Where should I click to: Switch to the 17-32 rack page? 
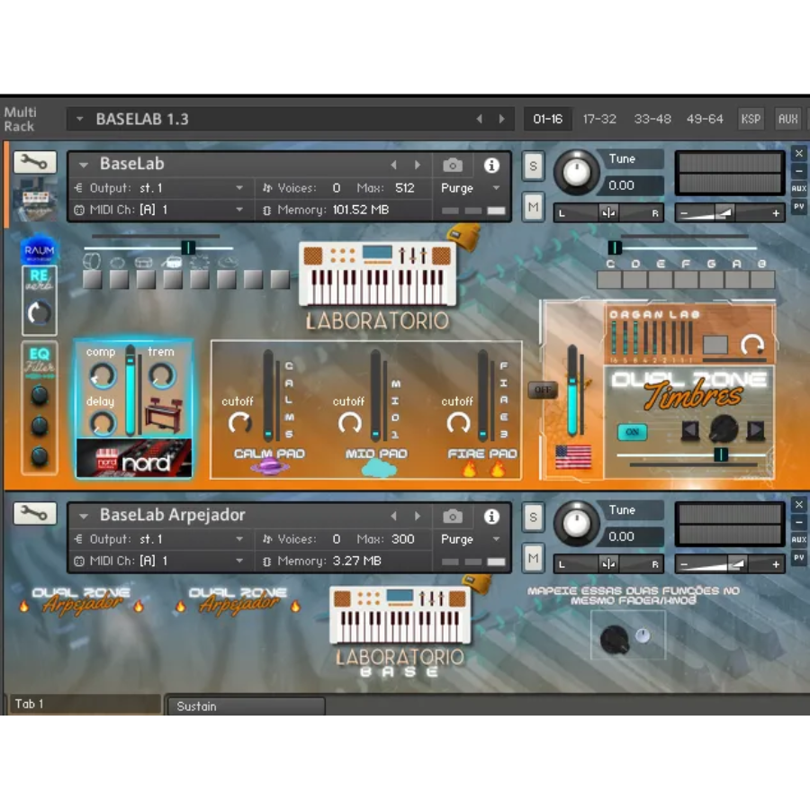click(x=599, y=120)
